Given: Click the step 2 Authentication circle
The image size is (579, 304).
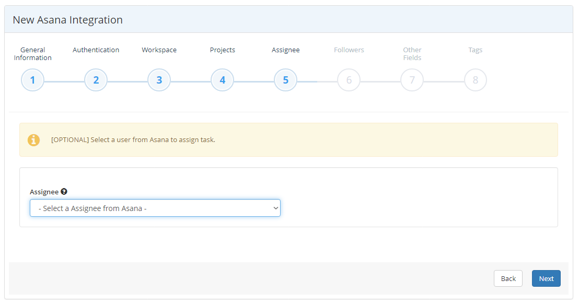Looking at the screenshot, I should (x=96, y=79).
